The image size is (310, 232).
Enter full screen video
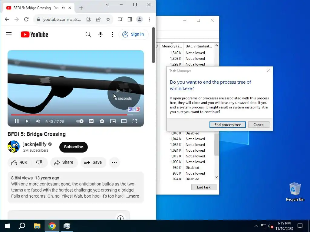click(x=135, y=121)
